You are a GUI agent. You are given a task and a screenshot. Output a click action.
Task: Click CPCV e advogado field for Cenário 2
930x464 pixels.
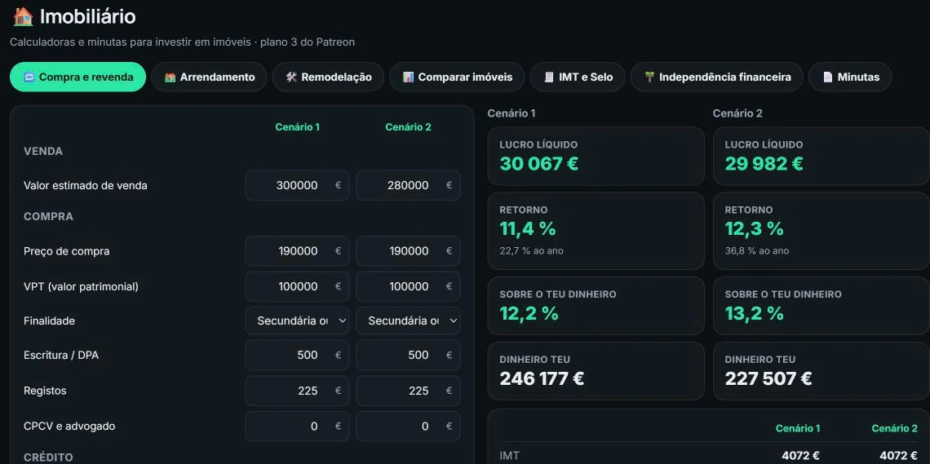pyautogui.click(x=408, y=426)
